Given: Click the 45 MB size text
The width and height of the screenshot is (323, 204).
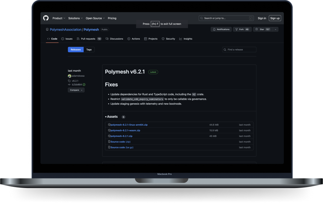Looking at the screenshot, I should [213, 136].
